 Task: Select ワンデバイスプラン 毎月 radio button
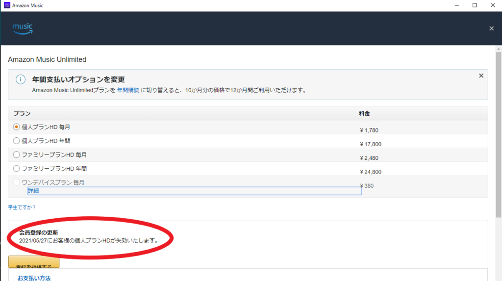pyautogui.click(x=16, y=182)
